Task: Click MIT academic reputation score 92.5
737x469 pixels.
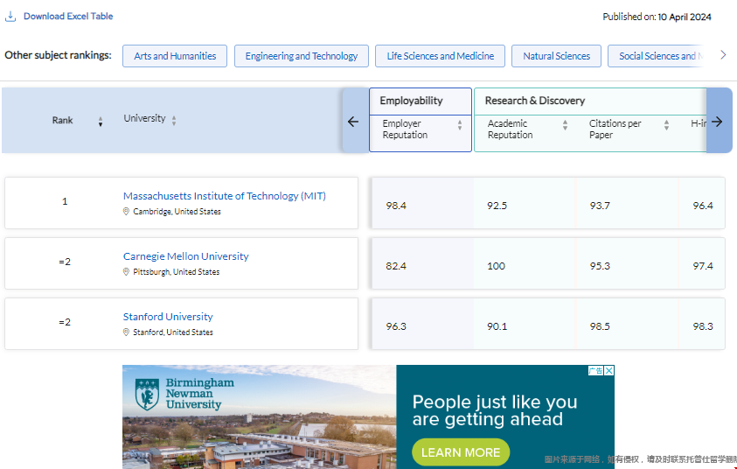Action: (x=497, y=206)
